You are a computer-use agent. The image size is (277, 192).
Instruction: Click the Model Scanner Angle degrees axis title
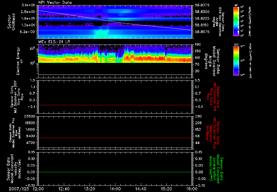click(x=213, y=61)
